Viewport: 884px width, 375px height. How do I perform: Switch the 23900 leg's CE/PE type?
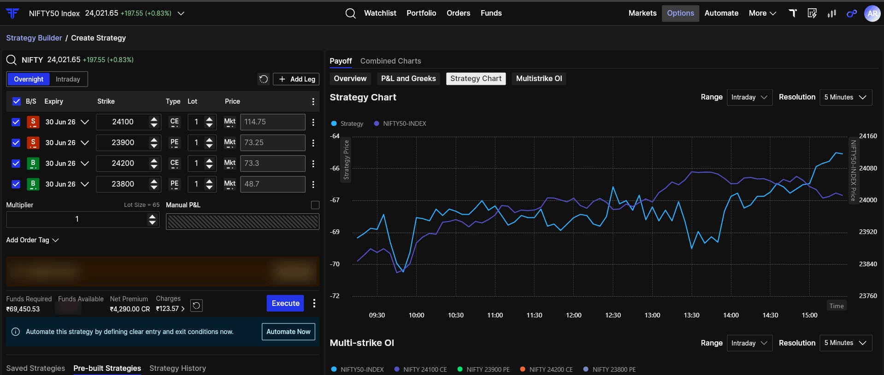(174, 143)
